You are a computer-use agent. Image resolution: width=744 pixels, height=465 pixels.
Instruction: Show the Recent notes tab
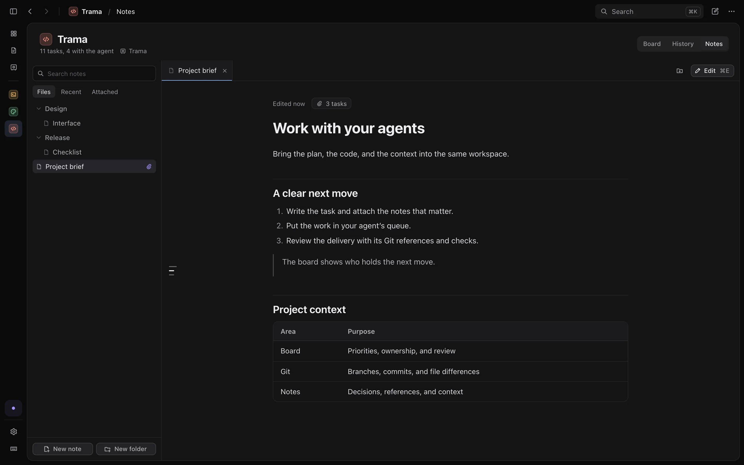point(71,92)
